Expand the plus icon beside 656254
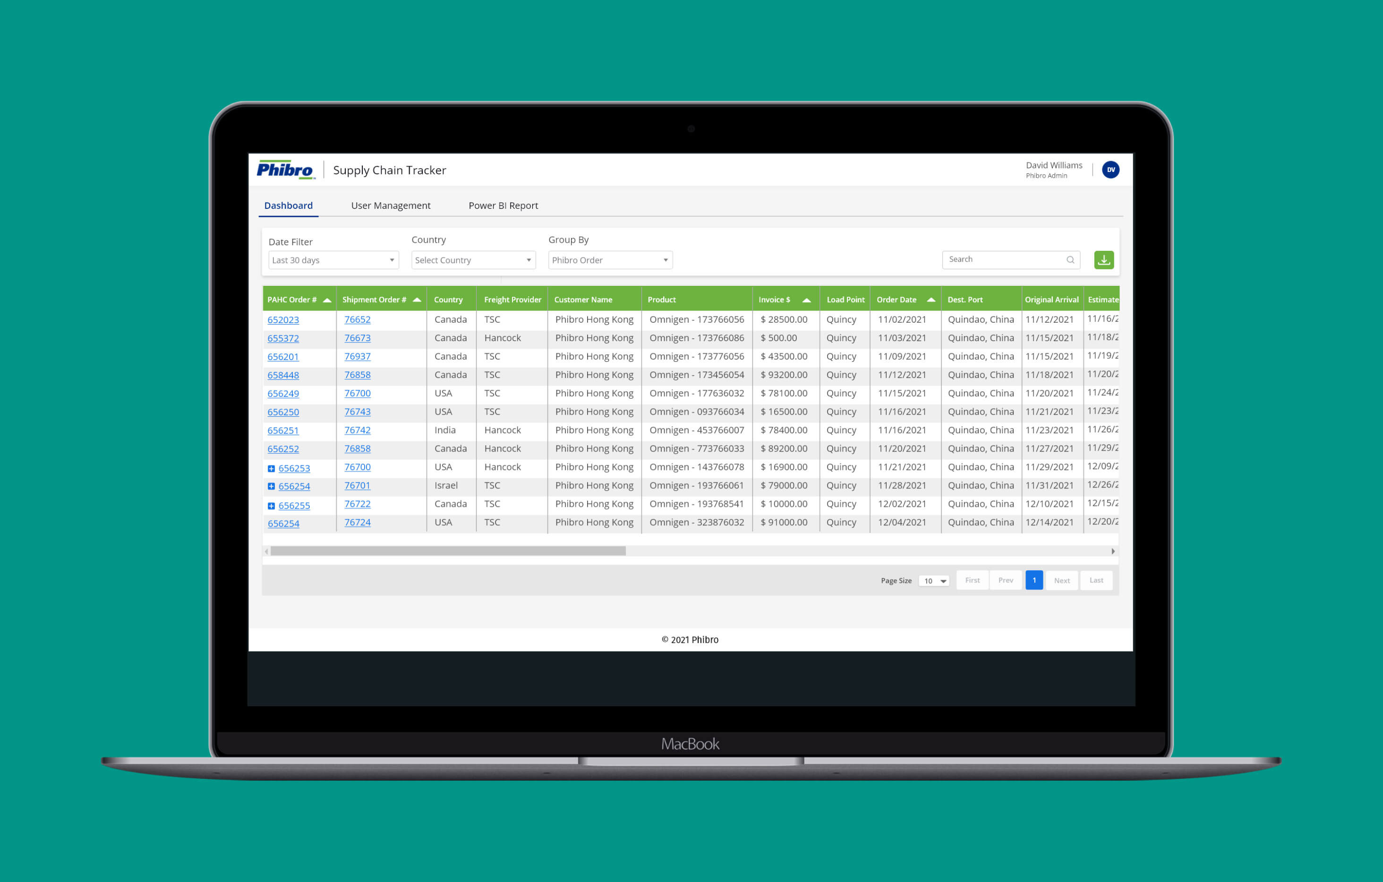 [271, 486]
